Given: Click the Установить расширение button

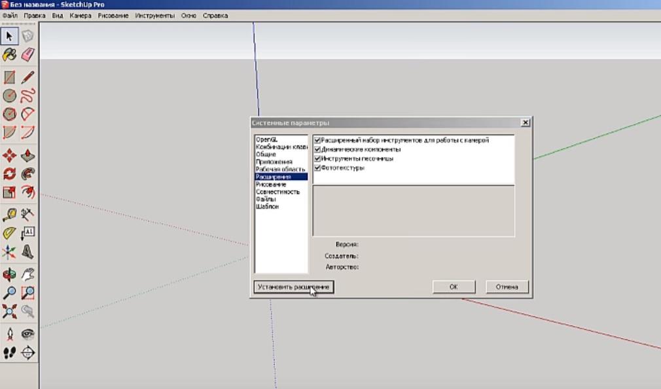Looking at the screenshot, I should (x=294, y=287).
